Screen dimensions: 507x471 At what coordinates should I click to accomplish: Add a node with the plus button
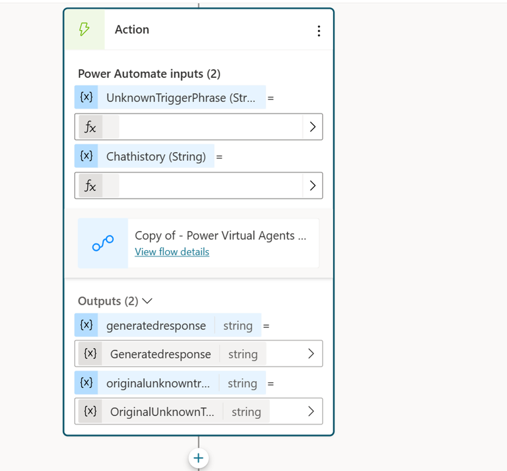point(198,458)
